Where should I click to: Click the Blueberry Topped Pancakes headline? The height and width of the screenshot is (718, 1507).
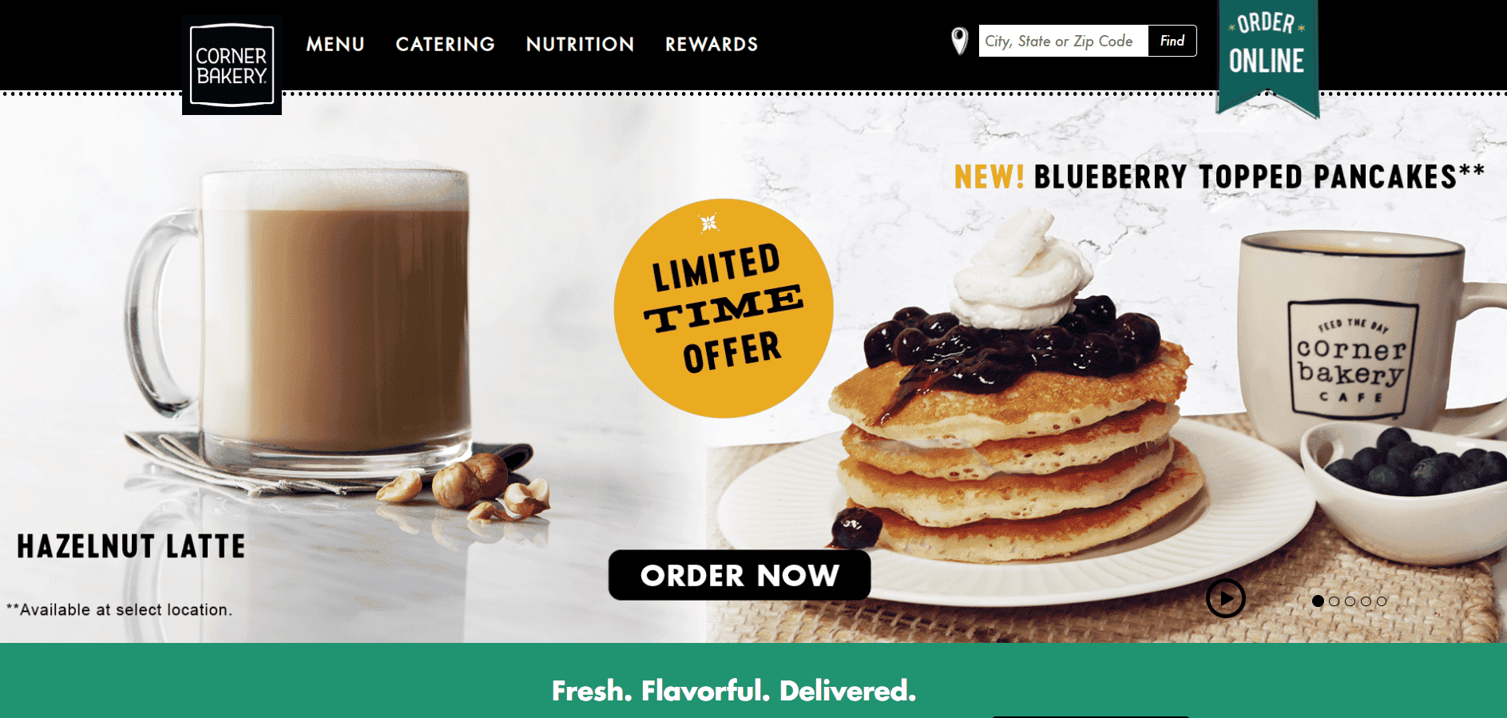pyautogui.click(x=1219, y=177)
